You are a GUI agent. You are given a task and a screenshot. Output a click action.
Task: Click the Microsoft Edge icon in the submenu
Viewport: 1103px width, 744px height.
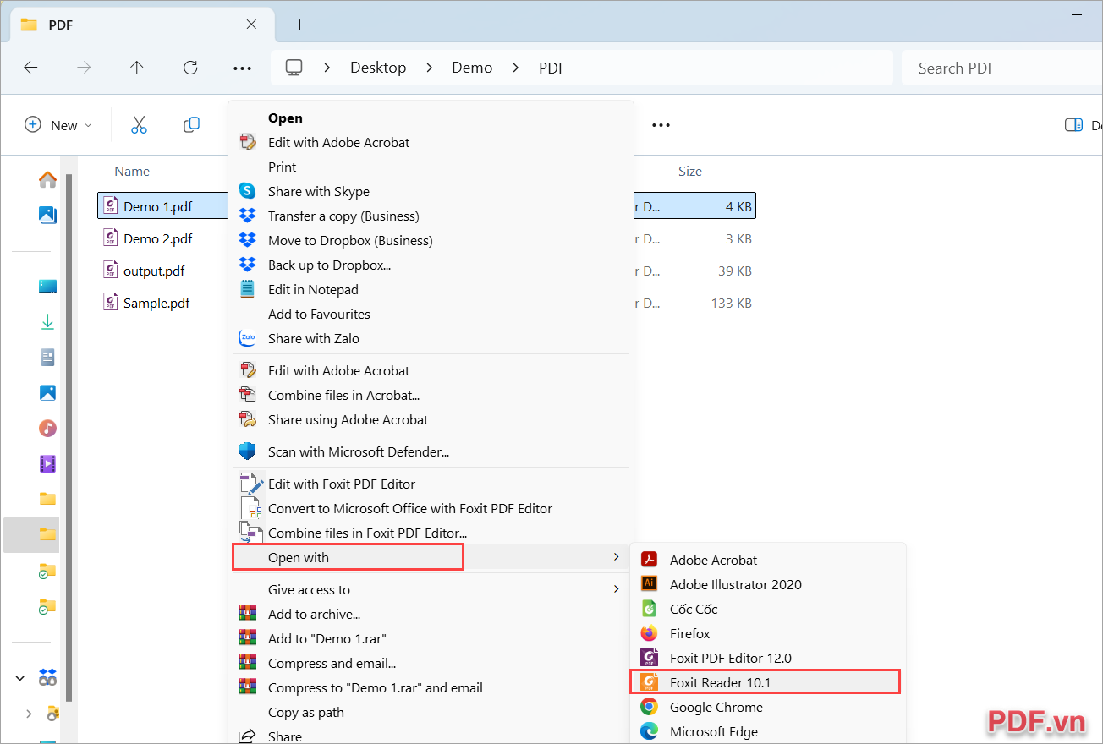[649, 731]
